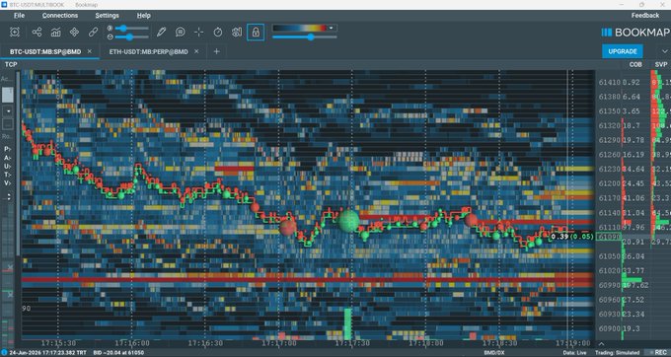The height and width of the screenshot is (357, 671).
Task: Activate the crosshair tool
Action: coord(199,33)
